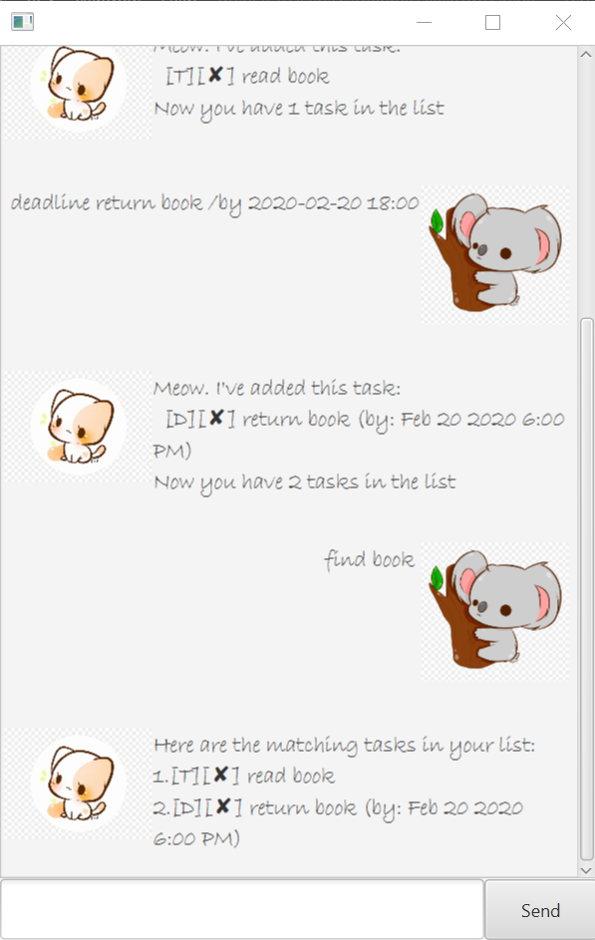Click the scrollbar up arrow
The image size is (595, 940).
[x=586, y=54]
